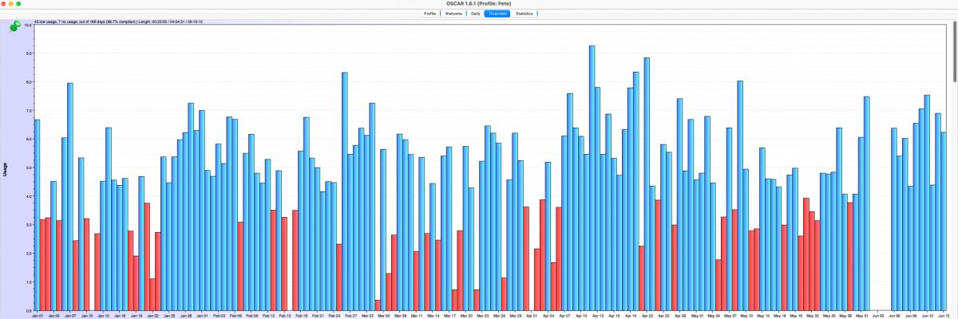958x319 pixels.
Task: Click the 1.0 value on the Y axis
Action: [x=28, y=282]
